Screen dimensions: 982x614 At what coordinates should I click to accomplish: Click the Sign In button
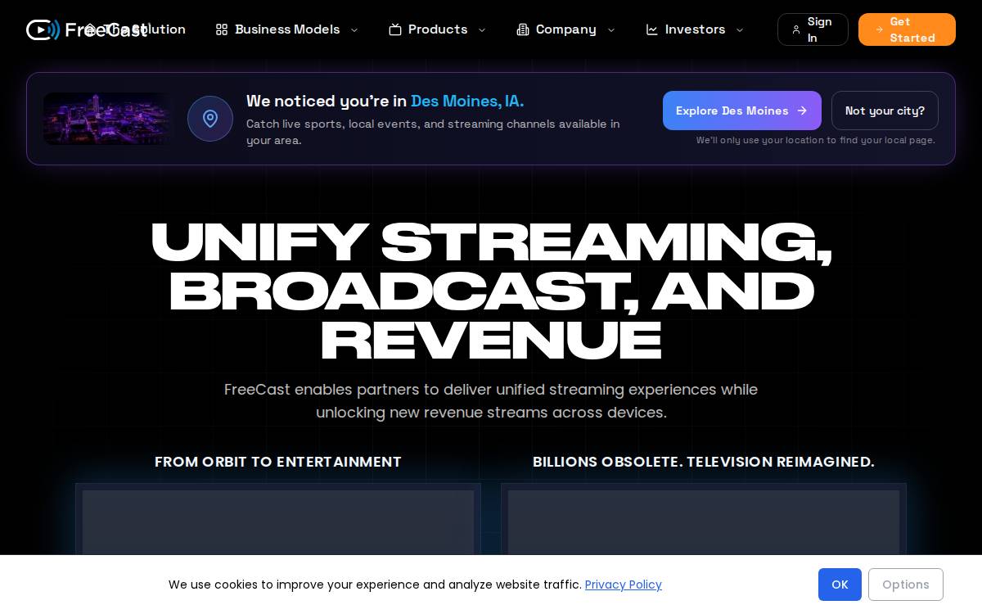(x=813, y=29)
